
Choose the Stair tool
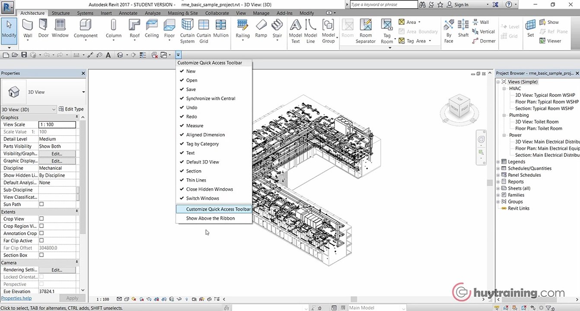tap(277, 29)
